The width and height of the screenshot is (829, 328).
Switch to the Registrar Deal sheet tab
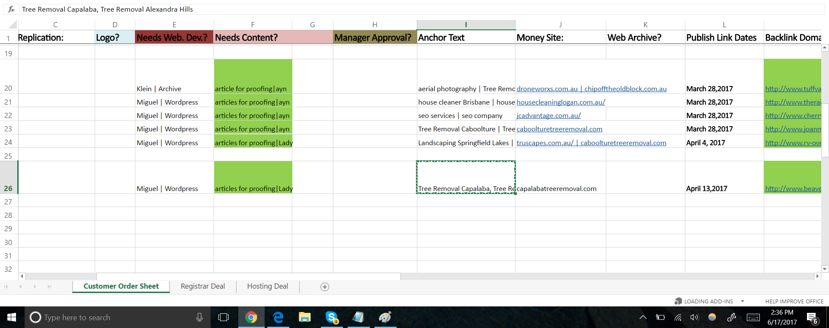pyautogui.click(x=202, y=286)
